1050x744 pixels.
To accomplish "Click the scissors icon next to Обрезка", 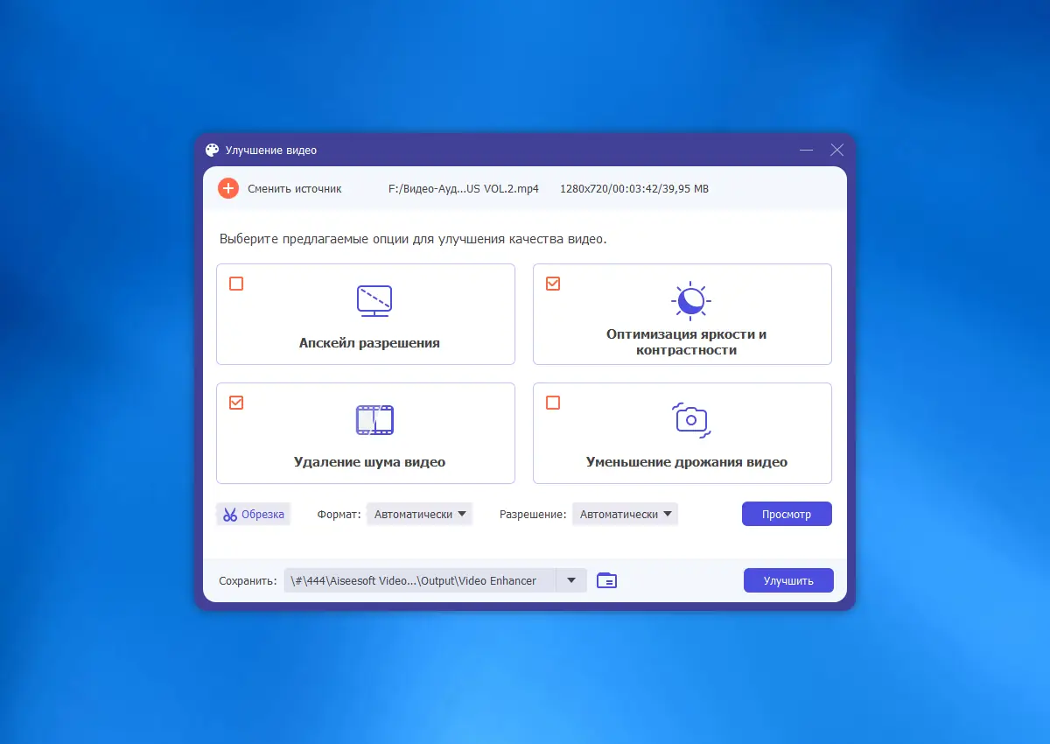I will 230,514.
